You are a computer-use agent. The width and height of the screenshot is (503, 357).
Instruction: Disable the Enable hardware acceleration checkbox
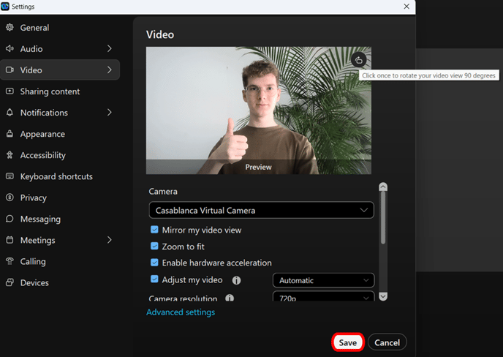(154, 263)
